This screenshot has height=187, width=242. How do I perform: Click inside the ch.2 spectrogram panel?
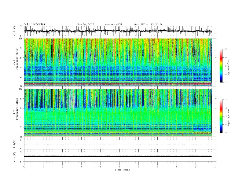click(x=118, y=113)
